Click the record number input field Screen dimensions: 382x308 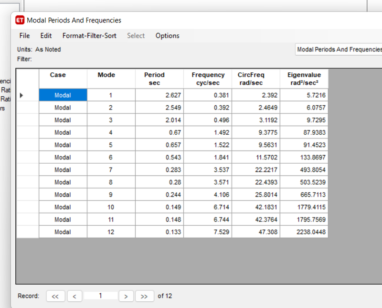pos(100,296)
